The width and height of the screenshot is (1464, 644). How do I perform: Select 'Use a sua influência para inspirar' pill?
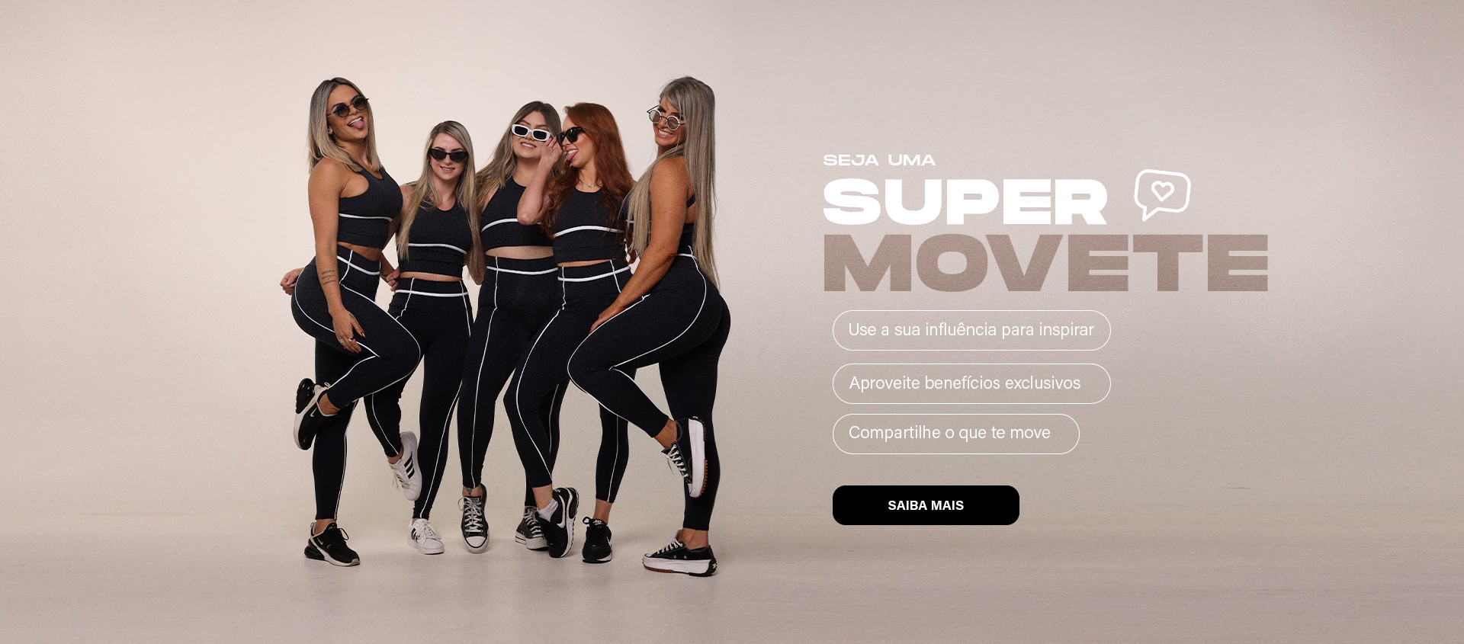(x=971, y=330)
